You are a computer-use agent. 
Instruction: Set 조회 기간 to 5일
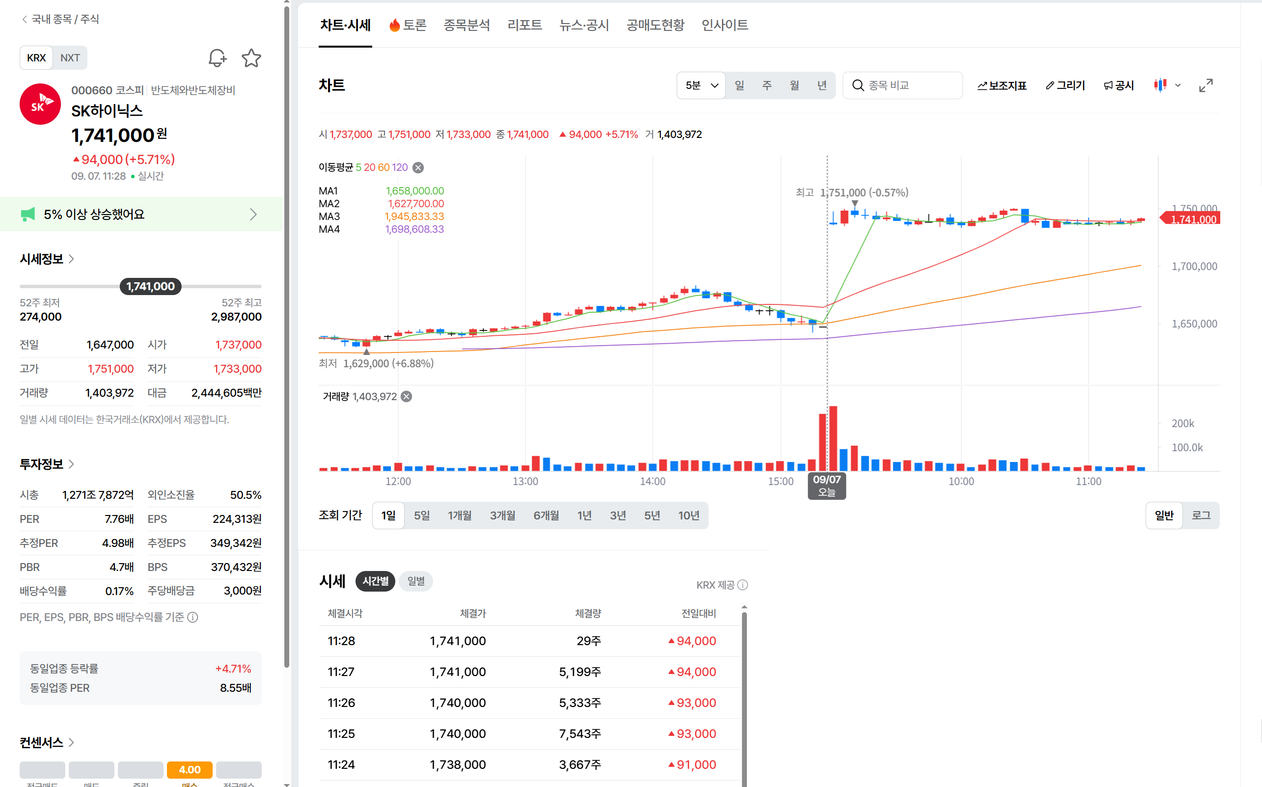pyautogui.click(x=422, y=516)
